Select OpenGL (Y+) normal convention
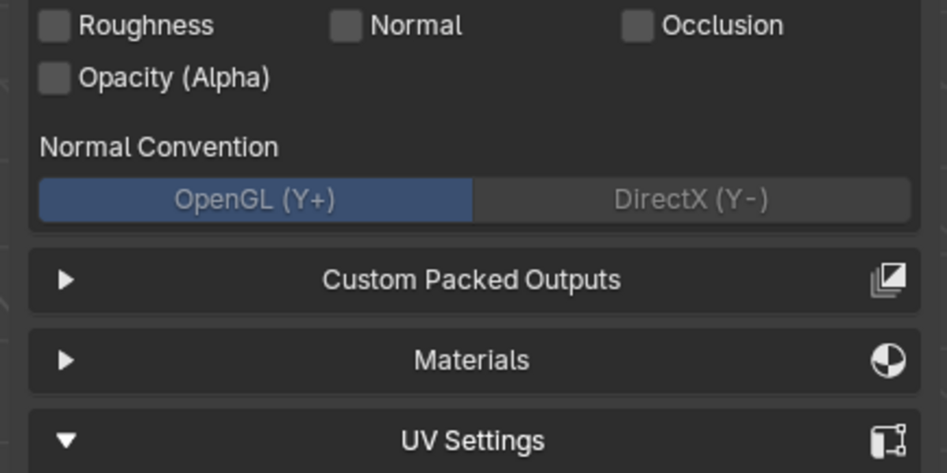This screenshot has width=947, height=473. pyautogui.click(x=256, y=200)
